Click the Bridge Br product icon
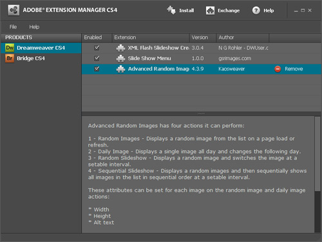Image resolution: width=322 pixels, height=242 pixels. (x=10, y=58)
